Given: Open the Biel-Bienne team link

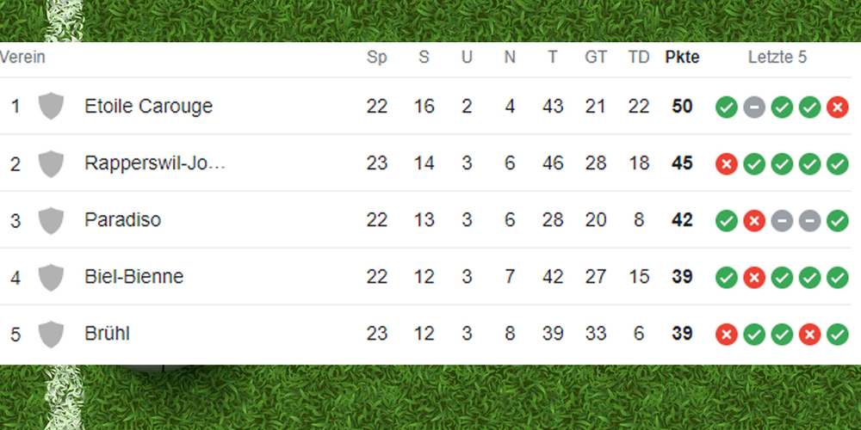Looking at the screenshot, I should click(x=134, y=276).
